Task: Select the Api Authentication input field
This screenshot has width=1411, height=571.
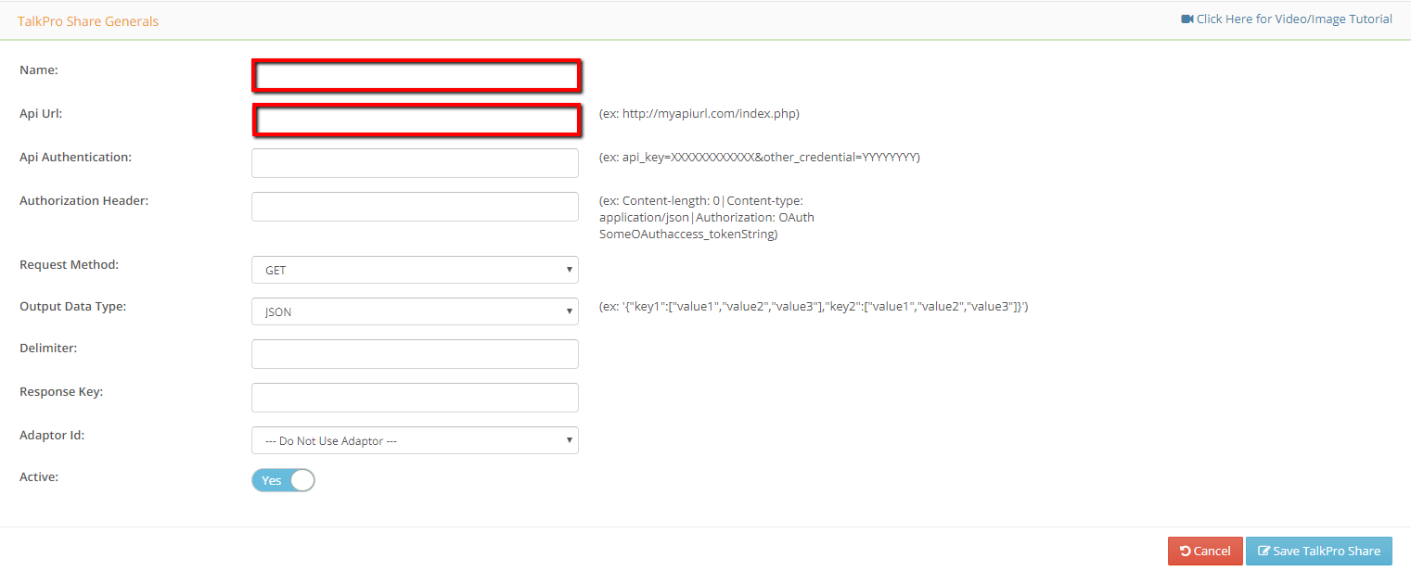Action: click(415, 163)
